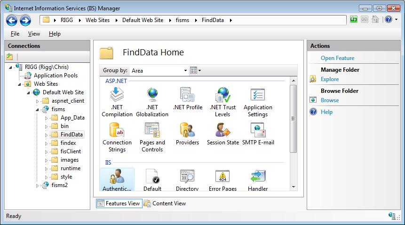
Task: Open the .NET Compilation feature
Action: click(117, 102)
